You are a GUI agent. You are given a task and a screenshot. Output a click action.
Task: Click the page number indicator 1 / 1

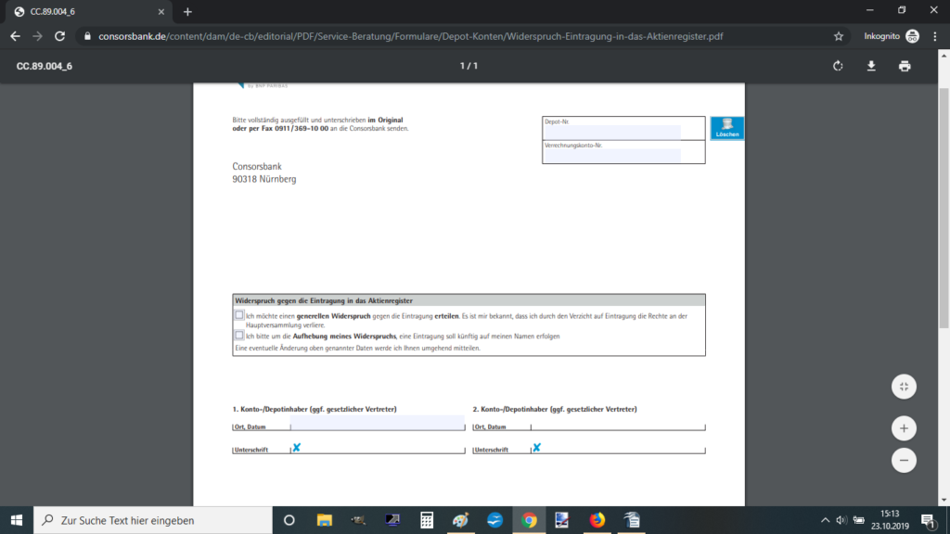coord(469,66)
